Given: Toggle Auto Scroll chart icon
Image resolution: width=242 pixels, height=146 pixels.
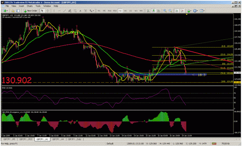Looking at the screenshot, I should (177, 11).
